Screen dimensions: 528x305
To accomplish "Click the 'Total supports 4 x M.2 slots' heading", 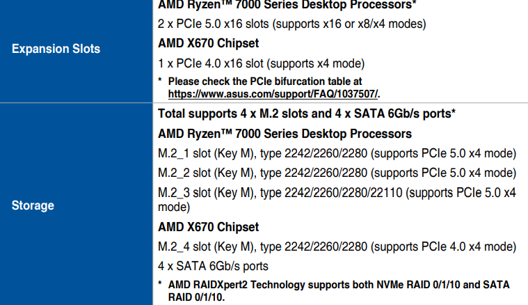I will [x=307, y=114].
